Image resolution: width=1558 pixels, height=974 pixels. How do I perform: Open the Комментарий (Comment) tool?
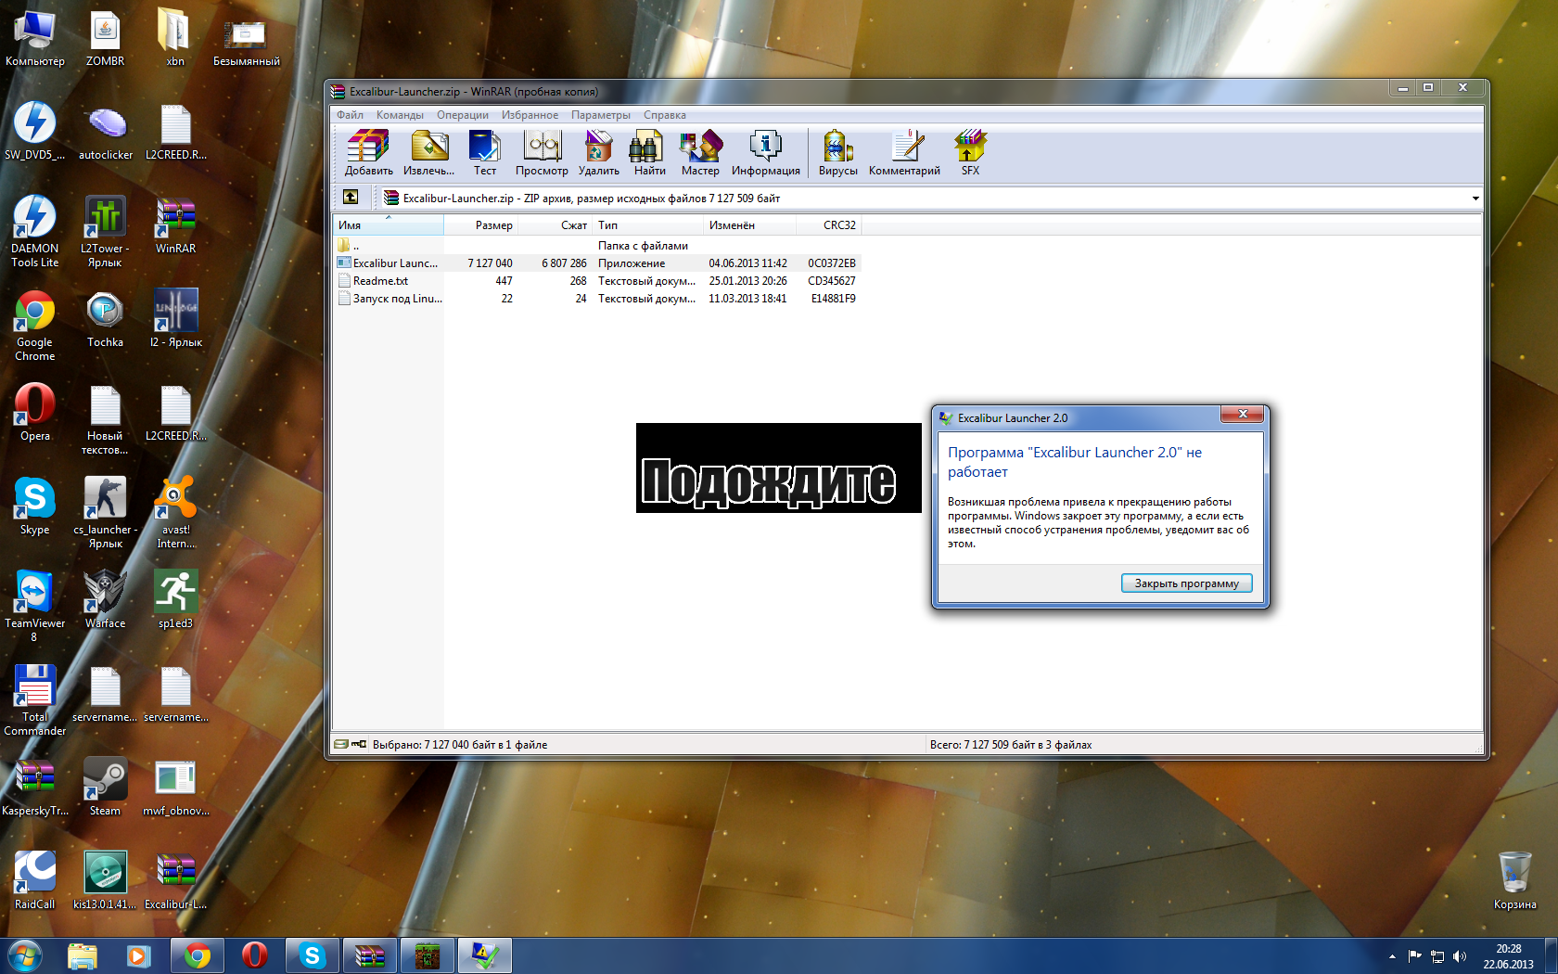click(x=904, y=153)
